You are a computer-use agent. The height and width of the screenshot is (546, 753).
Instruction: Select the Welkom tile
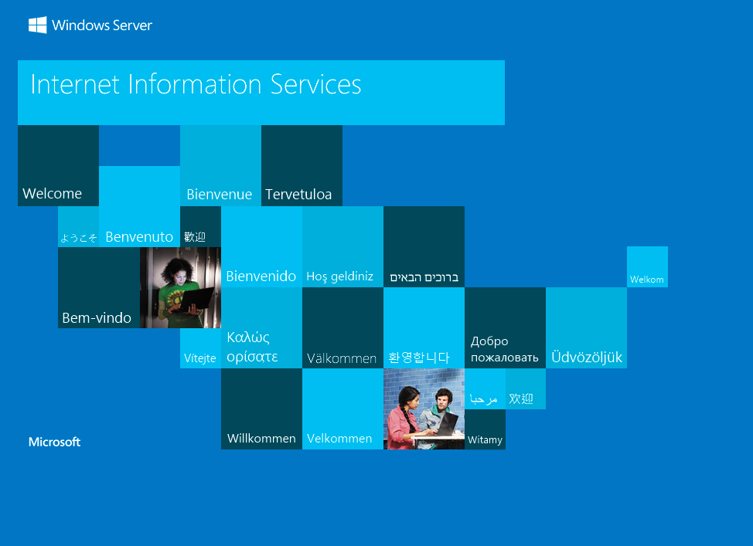(647, 267)
